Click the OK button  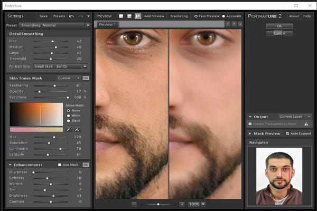pos(279,26)
